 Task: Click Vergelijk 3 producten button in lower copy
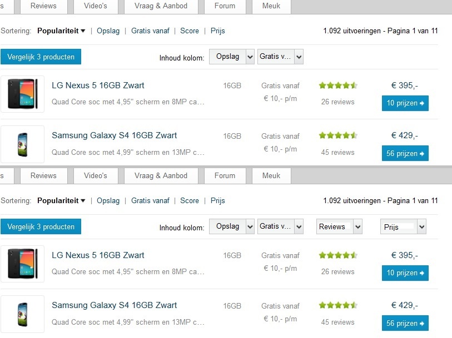coord(41,226)
